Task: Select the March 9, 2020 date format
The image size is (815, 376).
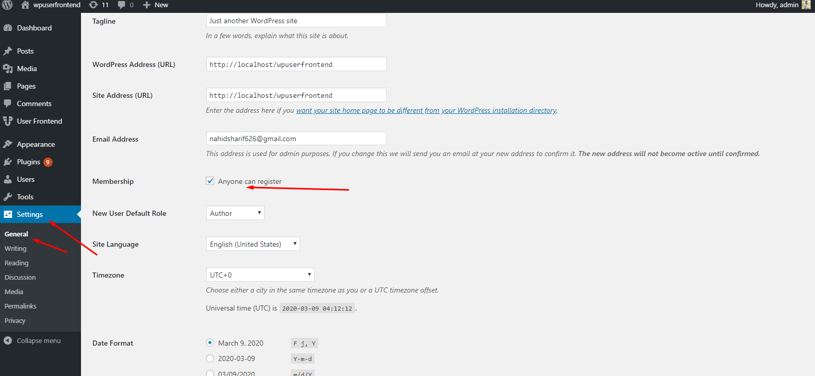Action: tap(210, 343)
